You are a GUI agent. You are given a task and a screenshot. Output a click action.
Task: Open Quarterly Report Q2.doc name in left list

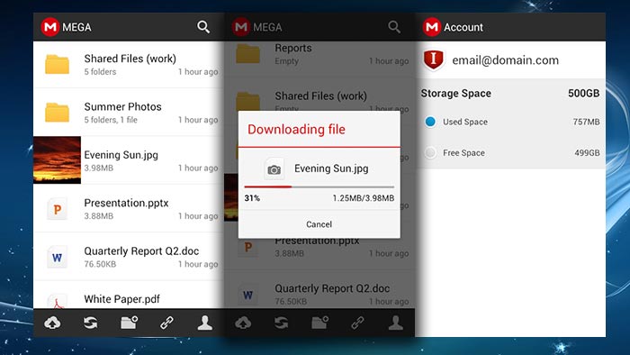141,251
